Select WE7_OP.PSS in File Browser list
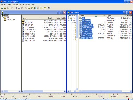This screenshot has height=100, width=133. point(87,38)
